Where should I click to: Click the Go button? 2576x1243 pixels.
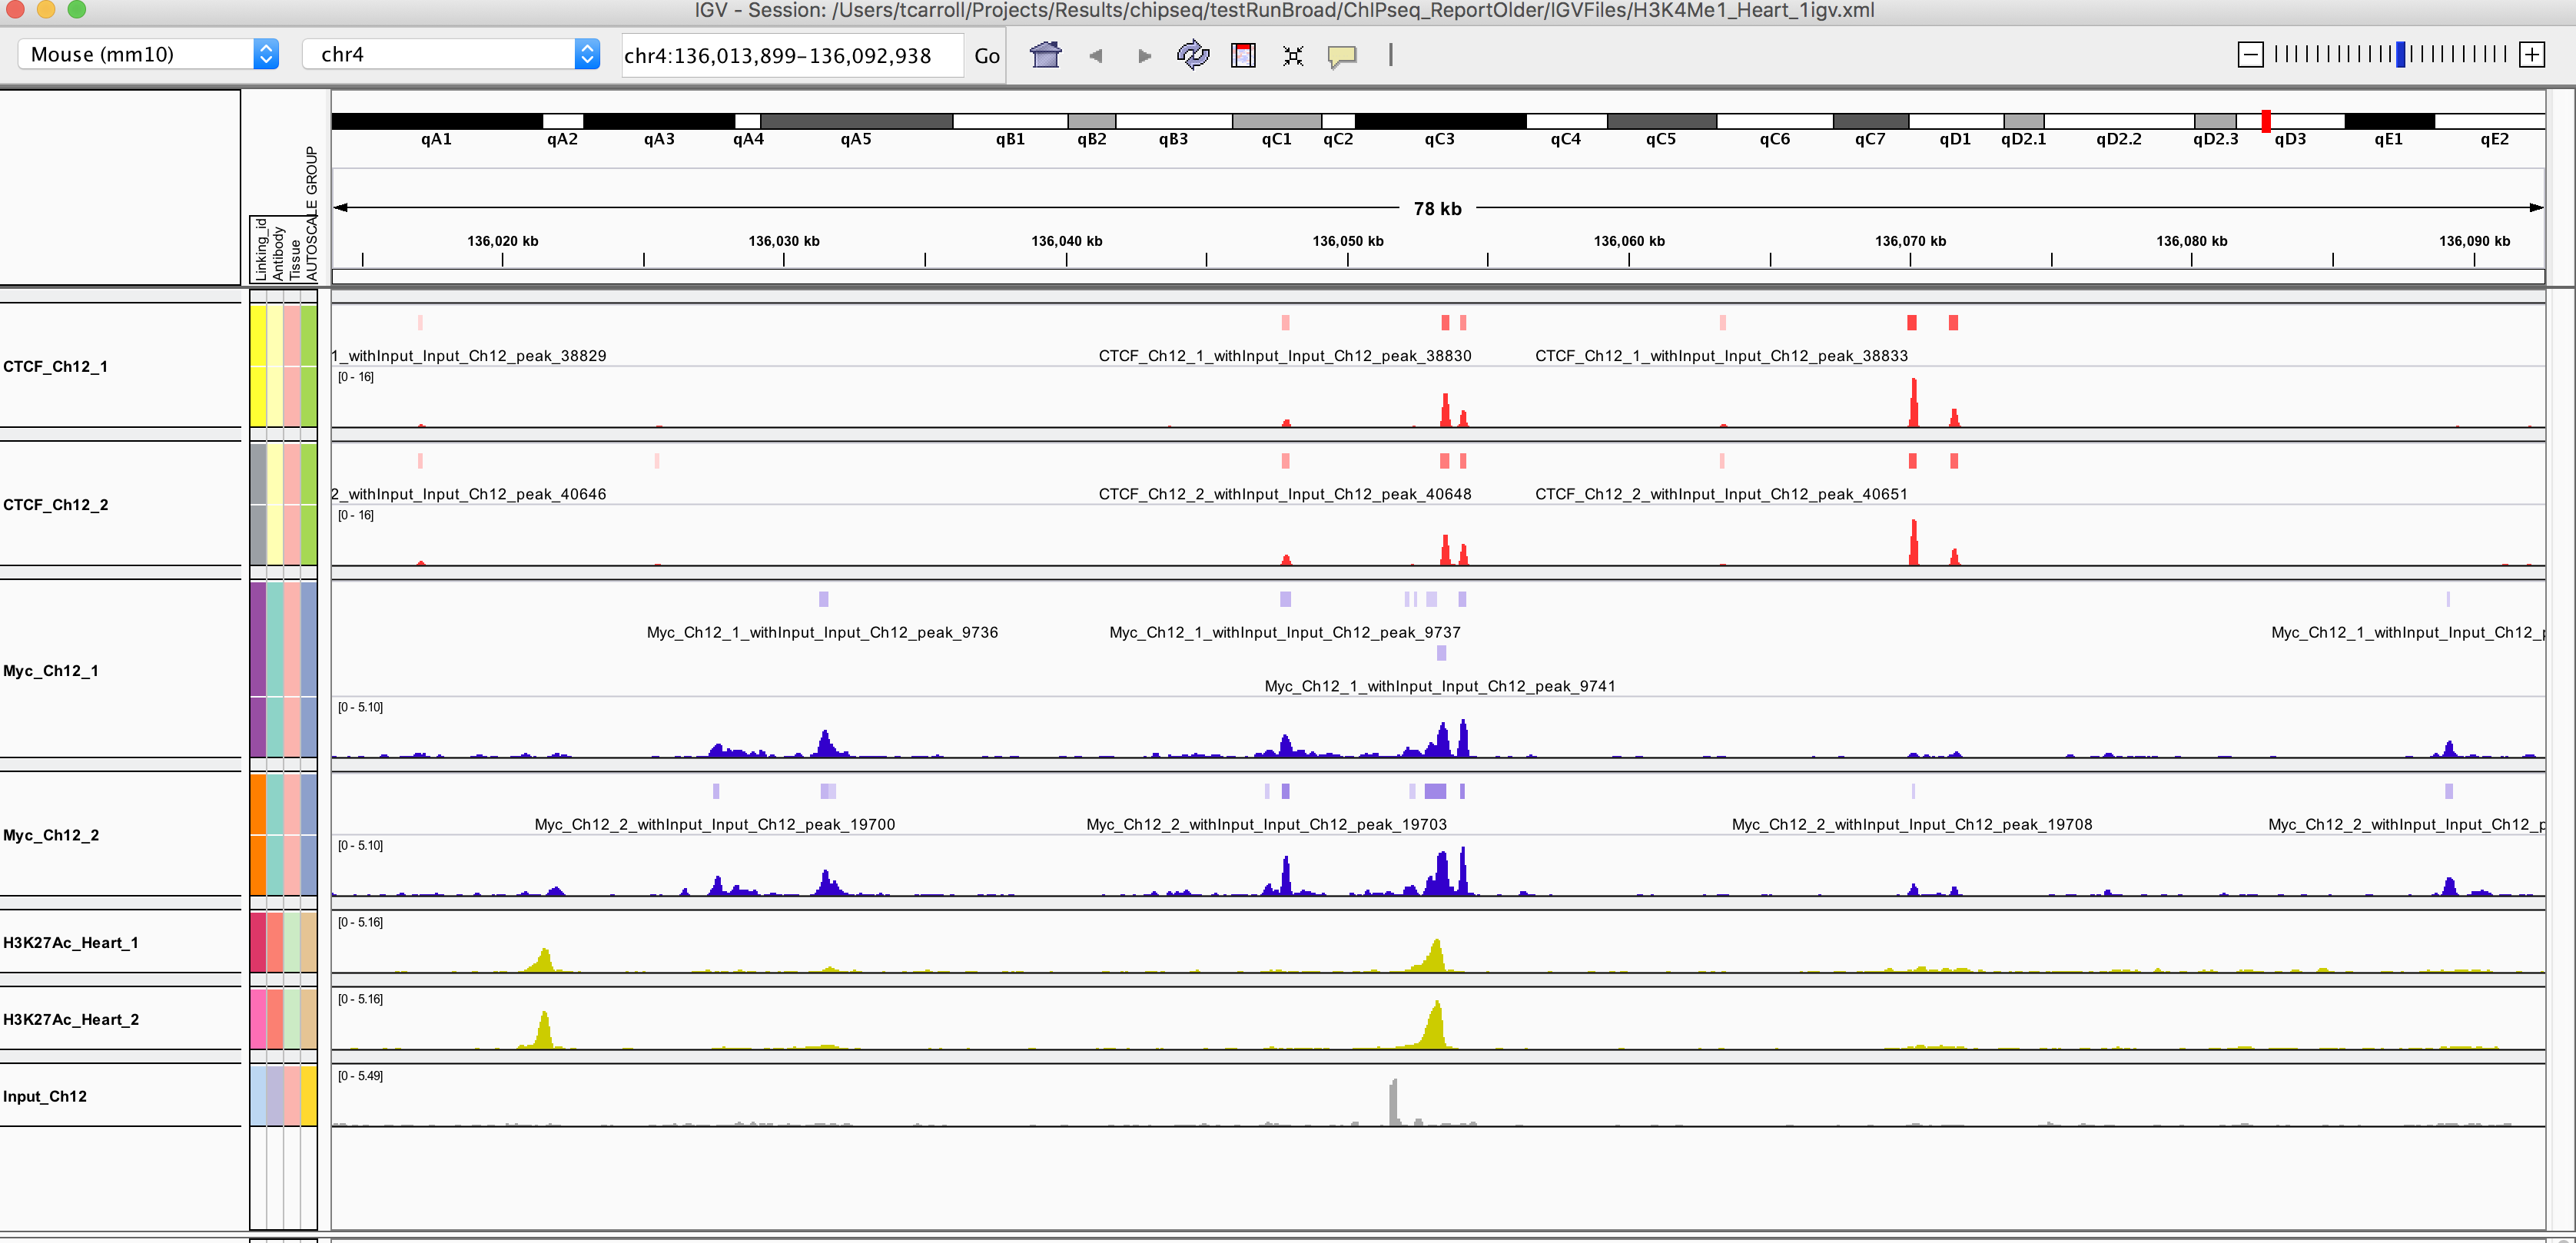coord(987,56)
